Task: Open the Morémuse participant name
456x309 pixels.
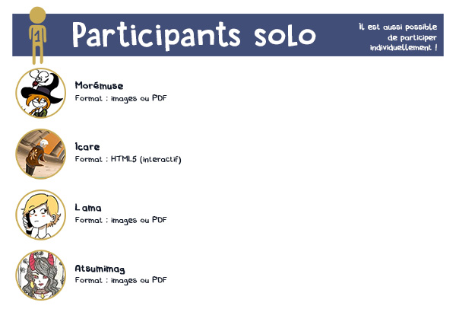Action: [99, 86]
